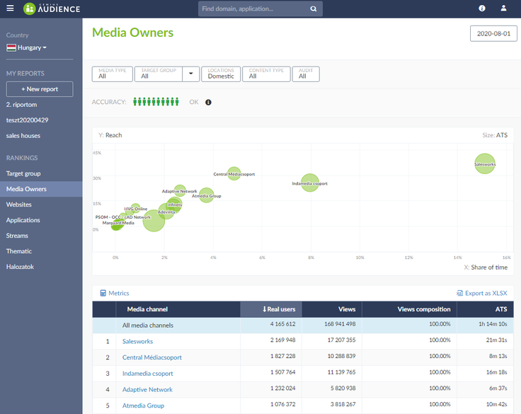Click the Export XLSX icon
Screen dimensions: 521x414
pyautogui.click(x=459, y=293)
